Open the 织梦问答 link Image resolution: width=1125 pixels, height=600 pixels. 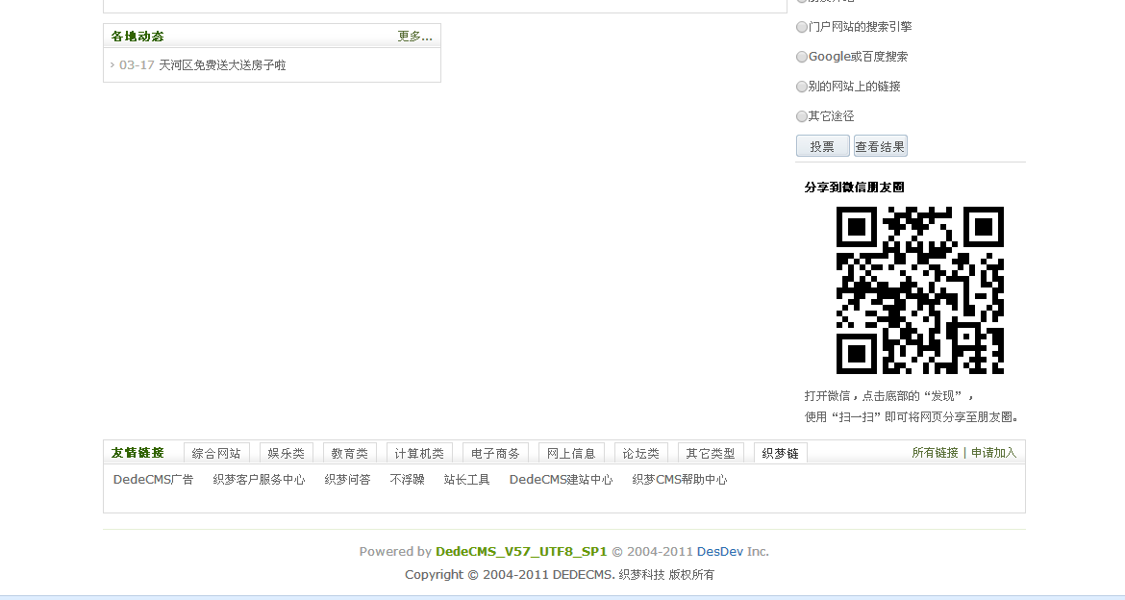[347, 480]
